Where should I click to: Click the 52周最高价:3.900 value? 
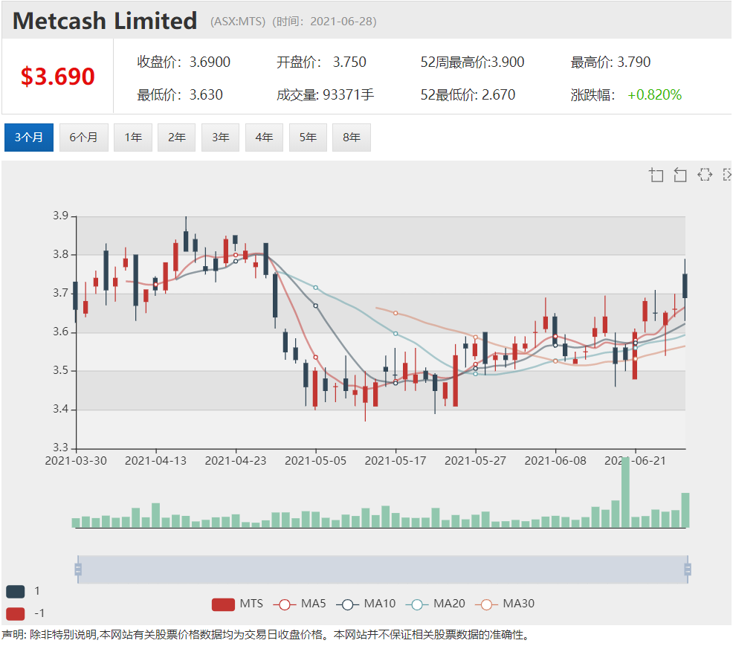(472, 62)
